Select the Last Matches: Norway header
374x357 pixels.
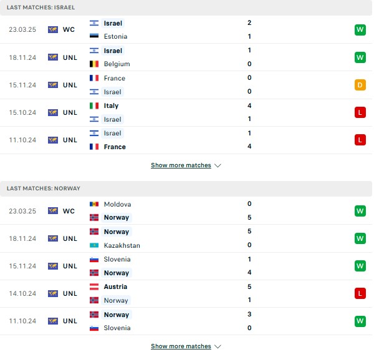pos(186,188)
